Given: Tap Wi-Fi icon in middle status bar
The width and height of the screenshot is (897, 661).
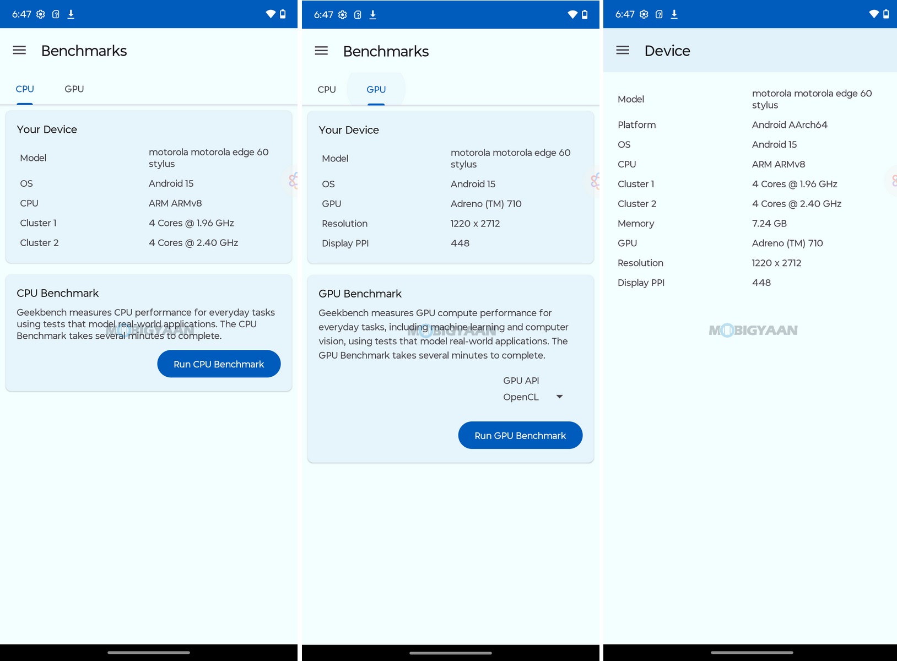Looking at the screenshot, I should 572,15.
